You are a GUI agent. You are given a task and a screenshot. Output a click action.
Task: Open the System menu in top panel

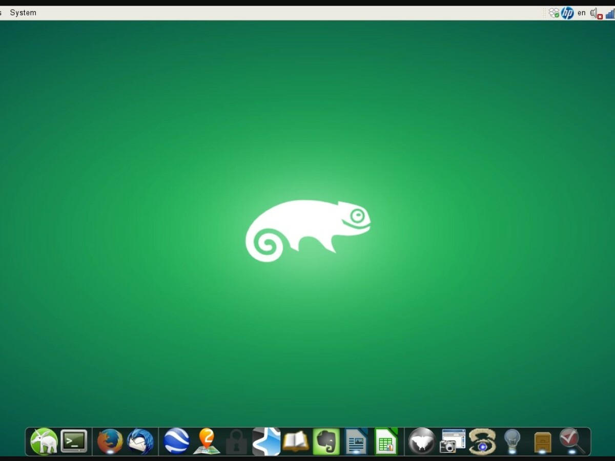click(23, 13)
